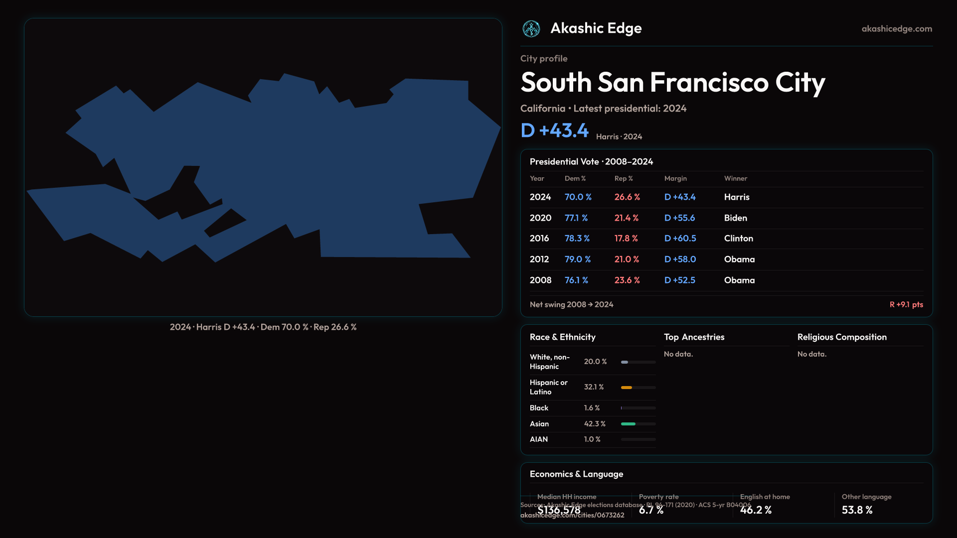957x538 pixels.
Task: Click the Other language 53.8 % value
Action: (x=857, y=510)
